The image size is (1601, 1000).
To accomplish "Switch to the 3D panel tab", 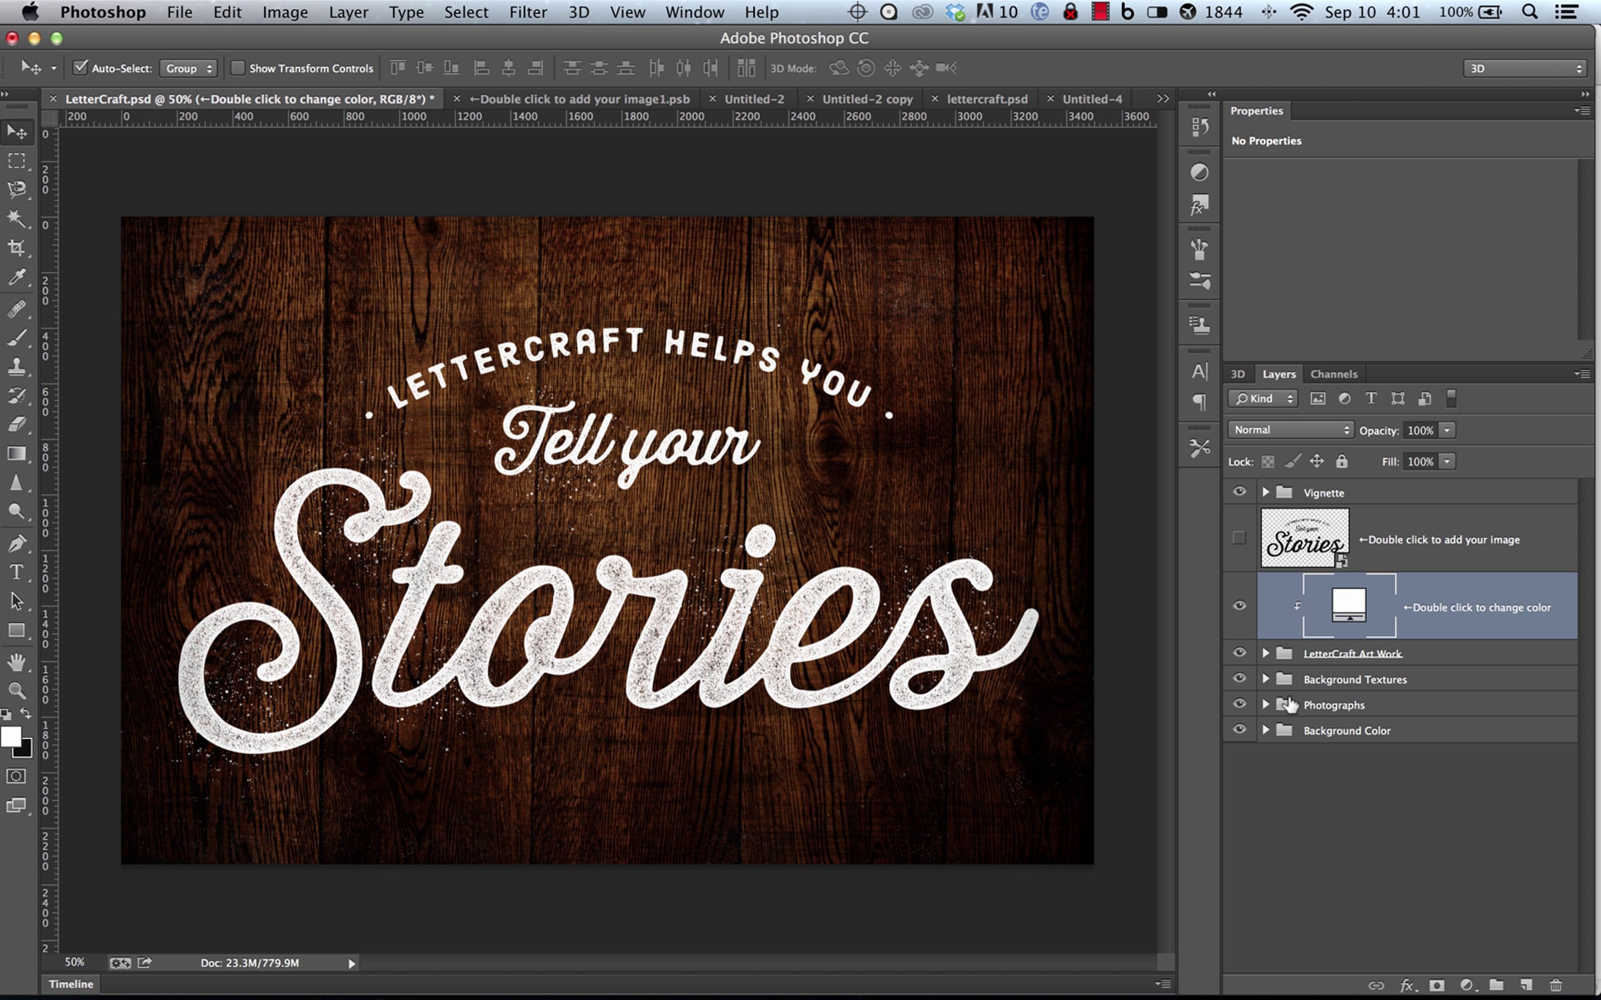I will pyautogui.click(x=1238, y=374).
